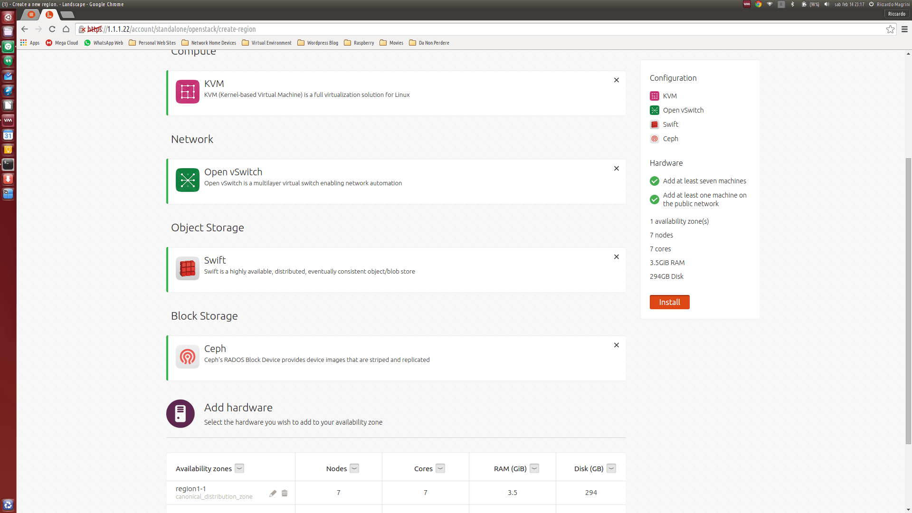Edit the region1-1 availability zone
Viewport: 912px width, 513px height.
tap(273, 493)
